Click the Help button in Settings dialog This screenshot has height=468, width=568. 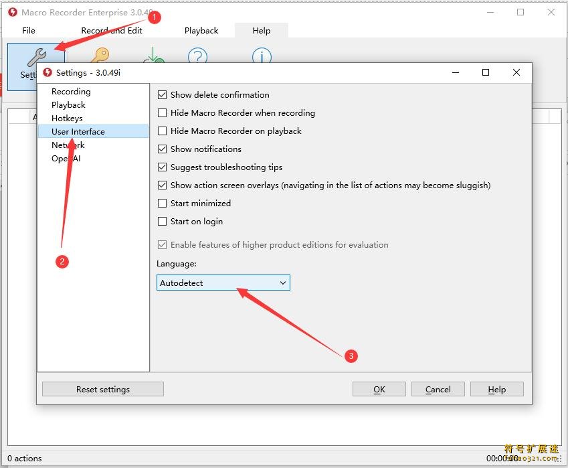coord(497,390)
